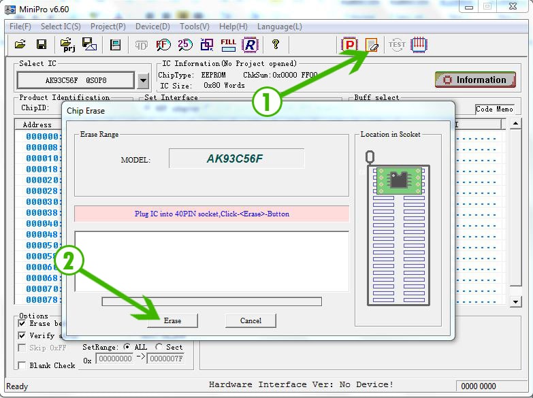Click address row 000010
This screenshot has height=398, width=533.
tap(44, 159)
